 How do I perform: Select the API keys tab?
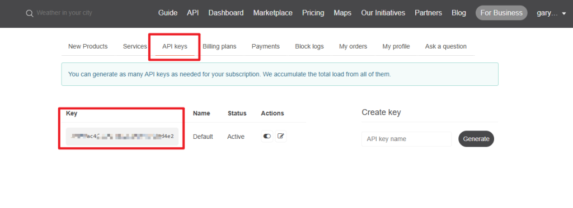175,47
